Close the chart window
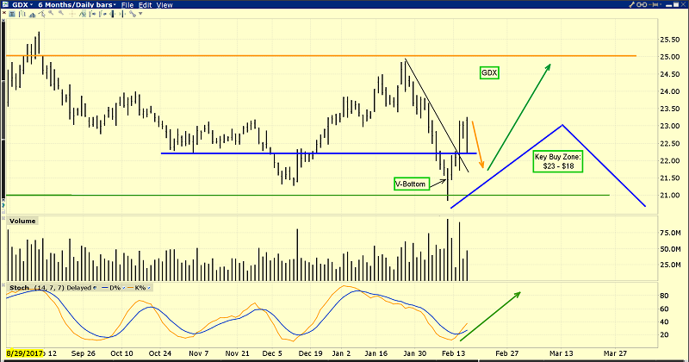 (x=683, y=4)
